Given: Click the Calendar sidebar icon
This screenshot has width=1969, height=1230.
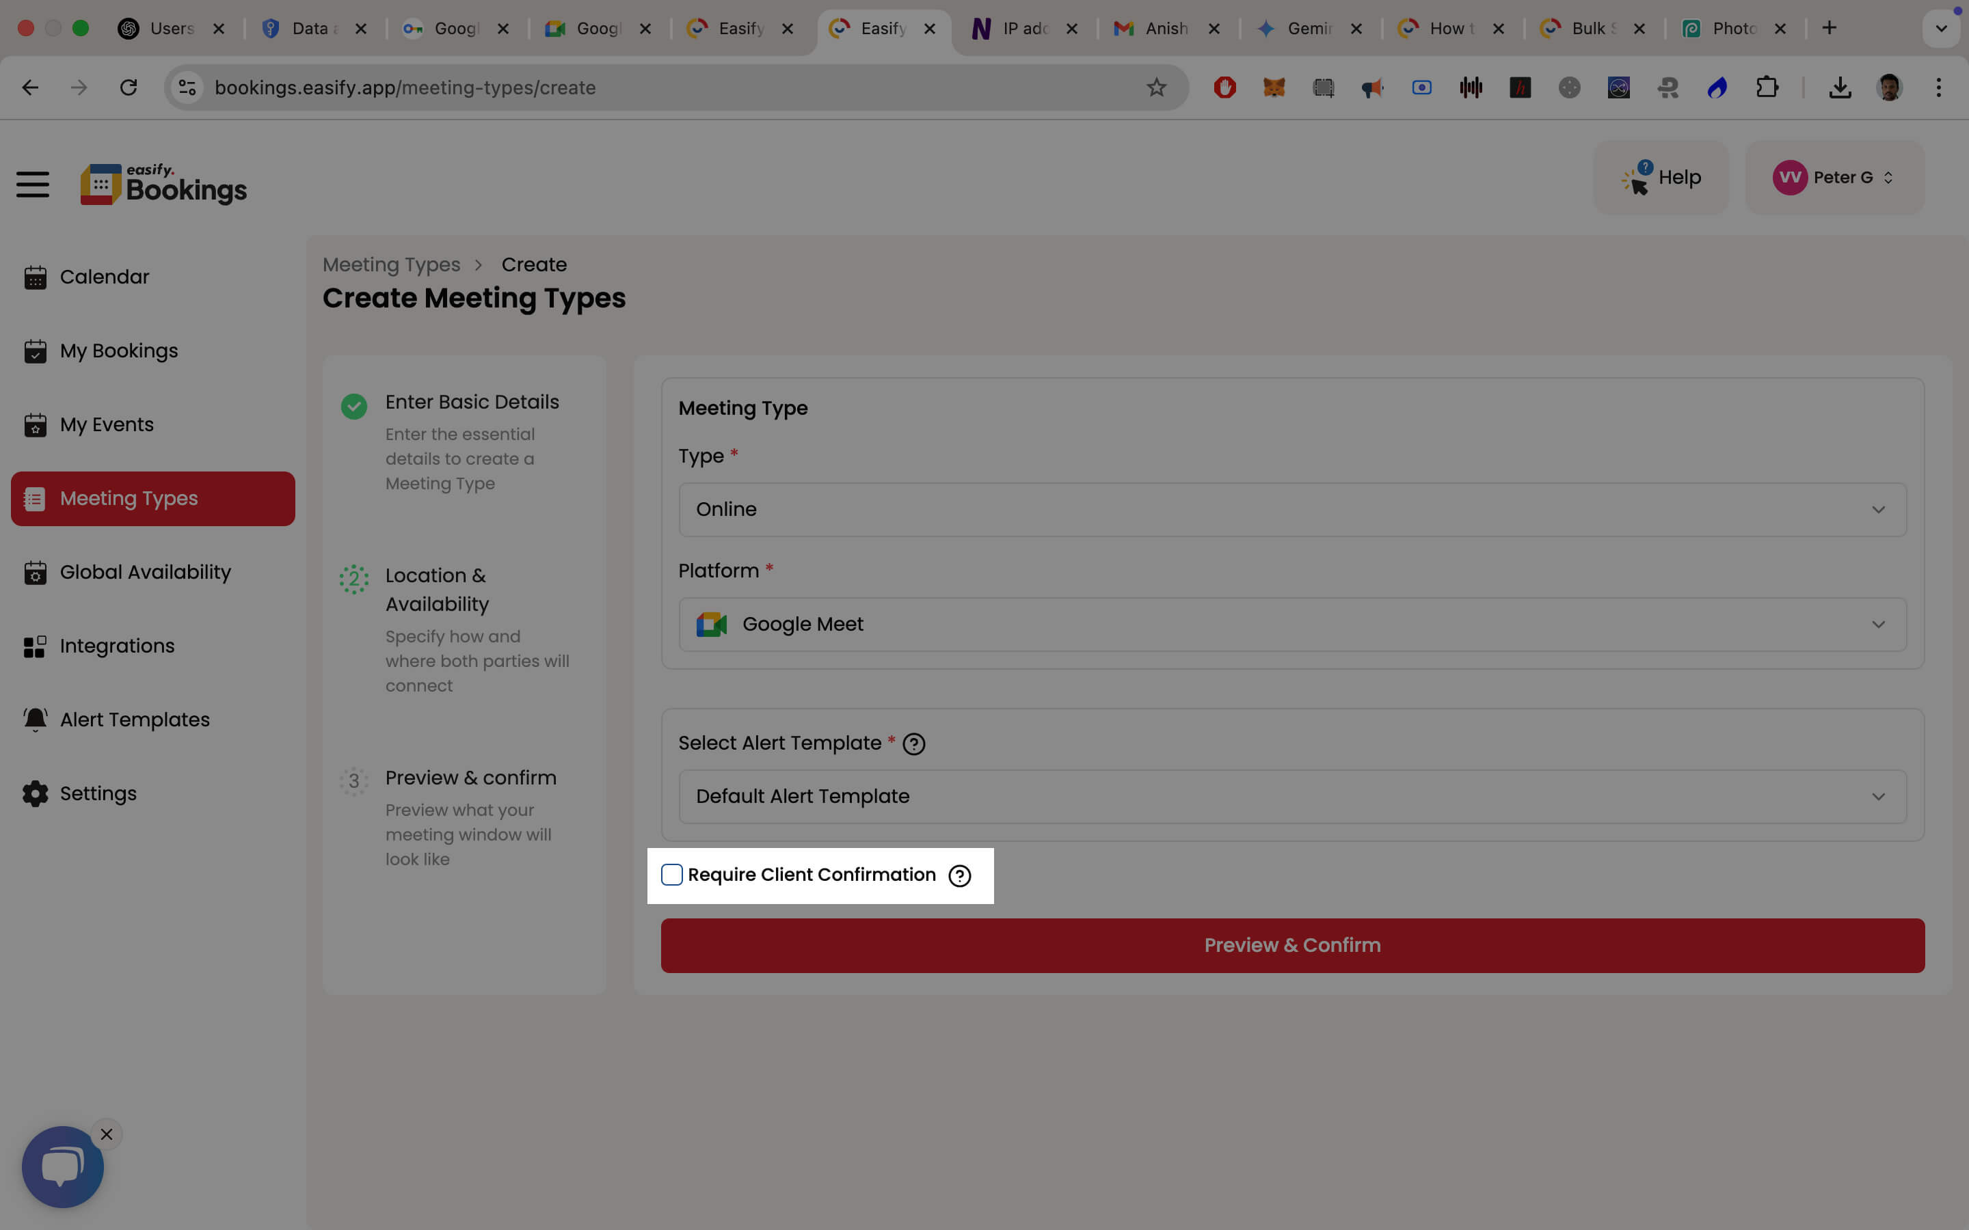Looking at the screenshot, I should pos(35,277).
